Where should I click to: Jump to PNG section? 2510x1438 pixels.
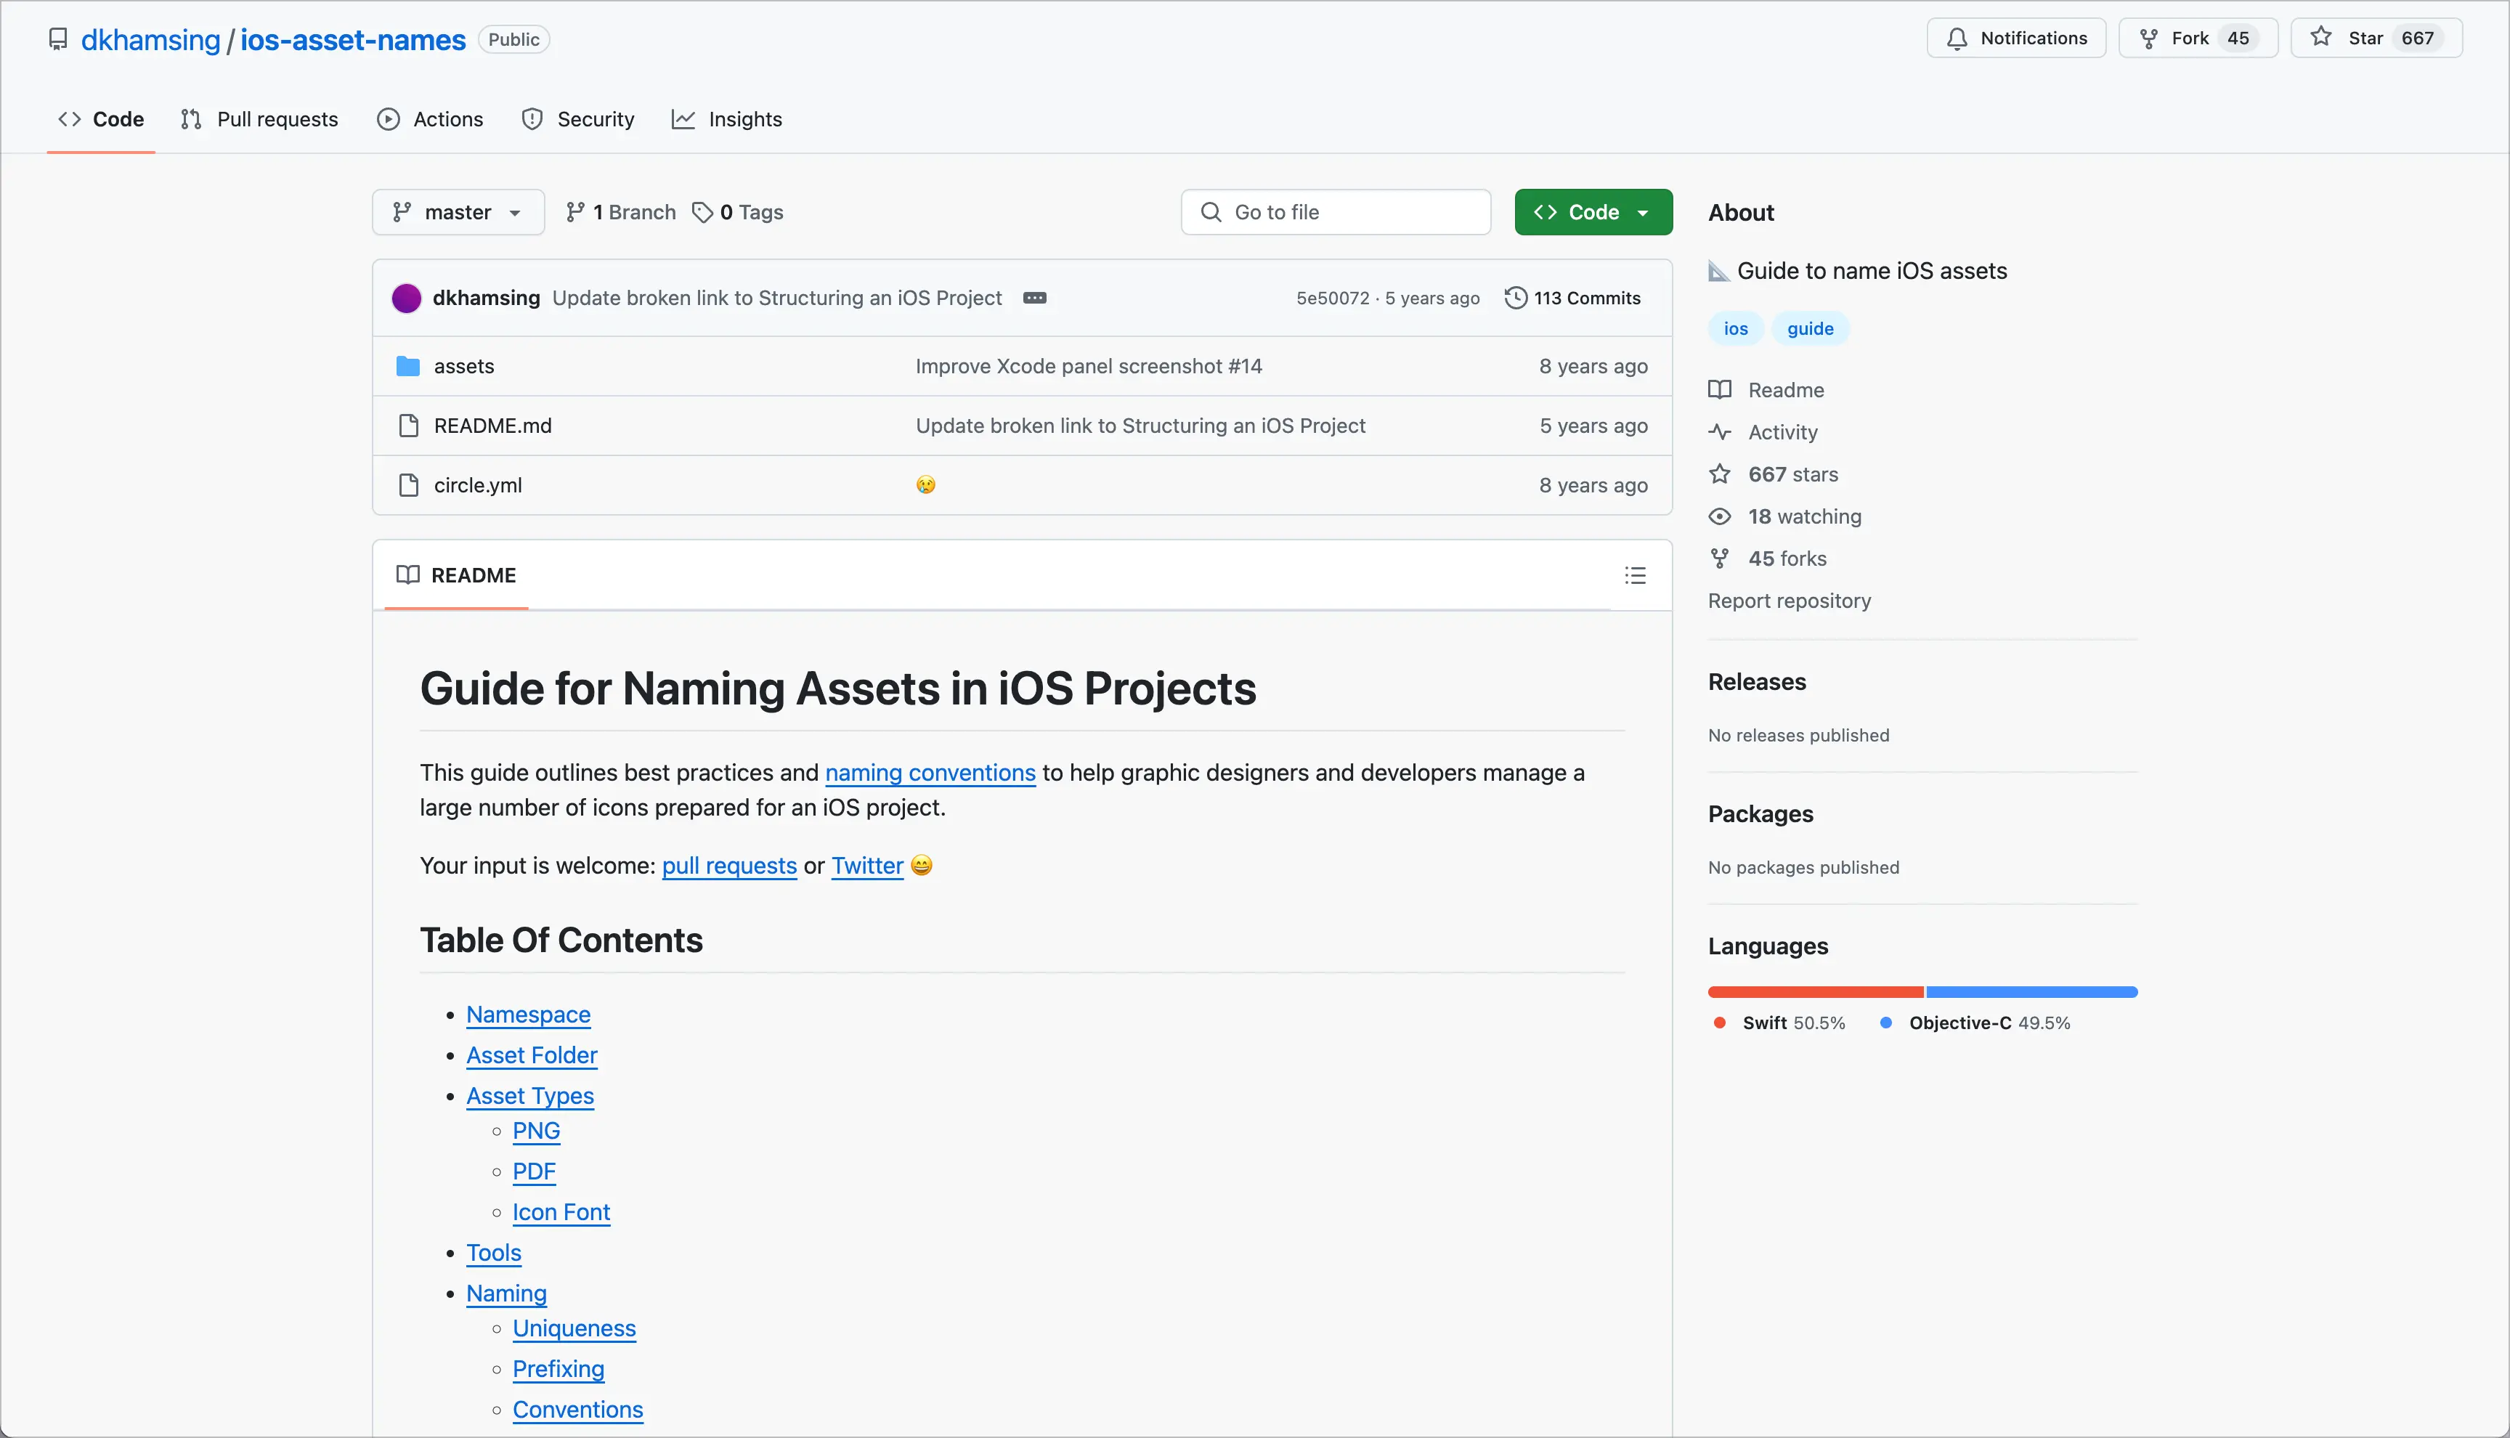pyautogui.click(x=536, y=1131)
